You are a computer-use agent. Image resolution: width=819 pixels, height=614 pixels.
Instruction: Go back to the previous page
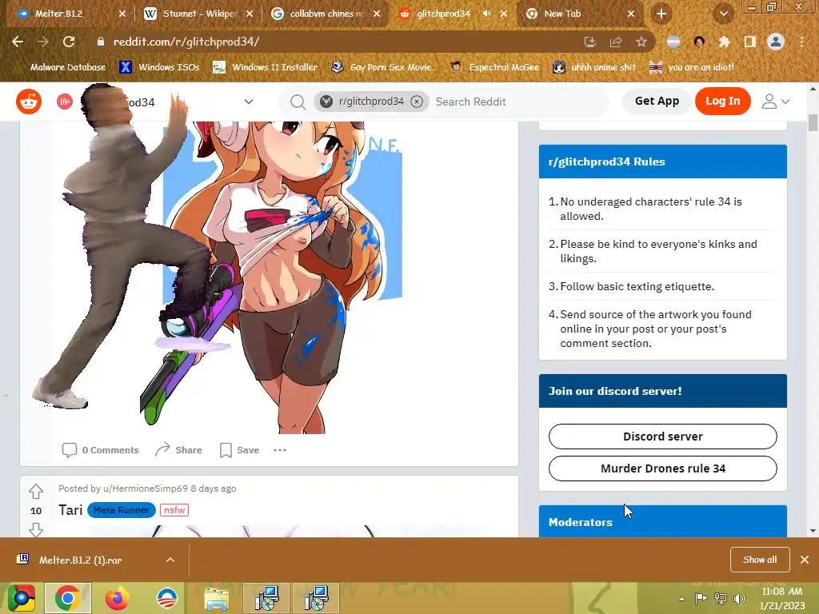point(18,42)
